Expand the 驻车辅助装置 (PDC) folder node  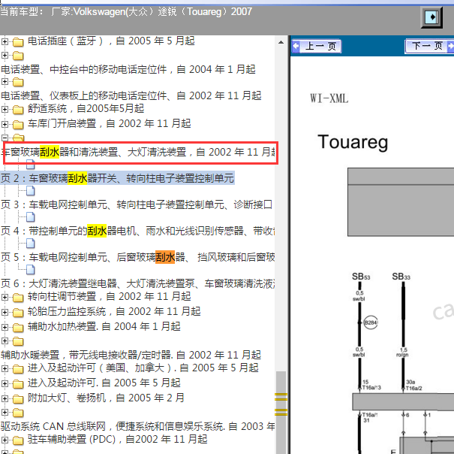pos(5,440)
